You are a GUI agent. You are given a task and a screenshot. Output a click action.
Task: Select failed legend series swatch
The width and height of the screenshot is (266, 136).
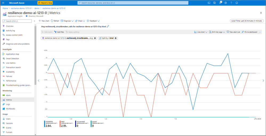point(60,124)
